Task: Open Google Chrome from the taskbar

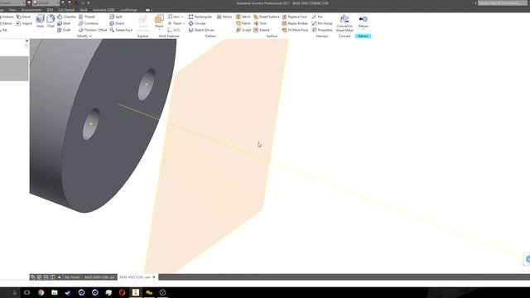Action: [x=41, y=292]
